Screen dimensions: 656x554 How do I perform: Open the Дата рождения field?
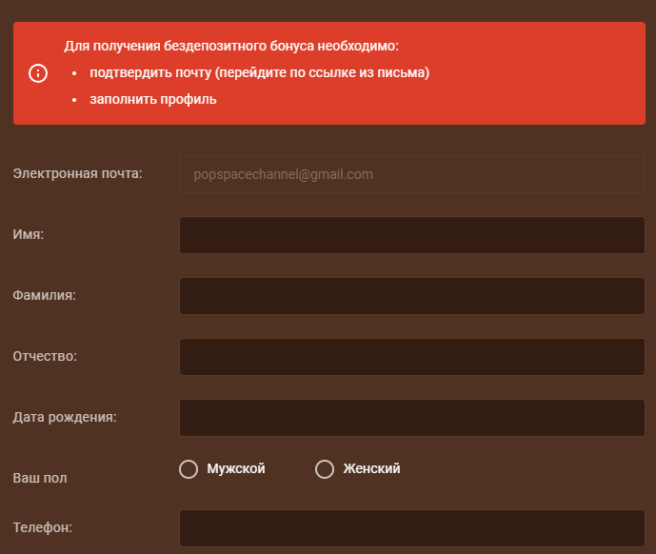411,418
